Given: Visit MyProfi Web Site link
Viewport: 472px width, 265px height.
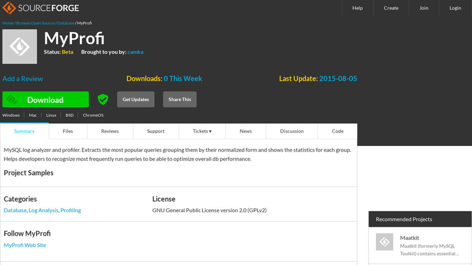Looking at the screenshot, I should [25, 245].
